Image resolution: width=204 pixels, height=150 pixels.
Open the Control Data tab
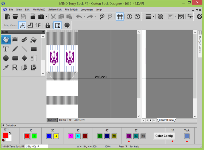166,120
